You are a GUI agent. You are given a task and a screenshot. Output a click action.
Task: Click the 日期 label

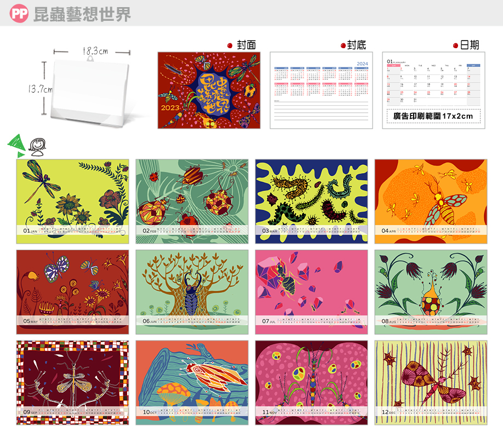pyautogui.click(x=470, y=45)
